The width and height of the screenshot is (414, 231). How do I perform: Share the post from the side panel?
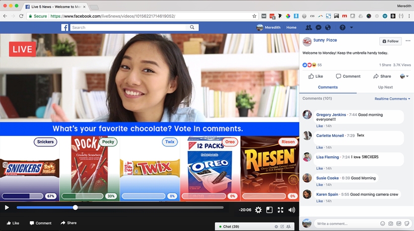382,76
